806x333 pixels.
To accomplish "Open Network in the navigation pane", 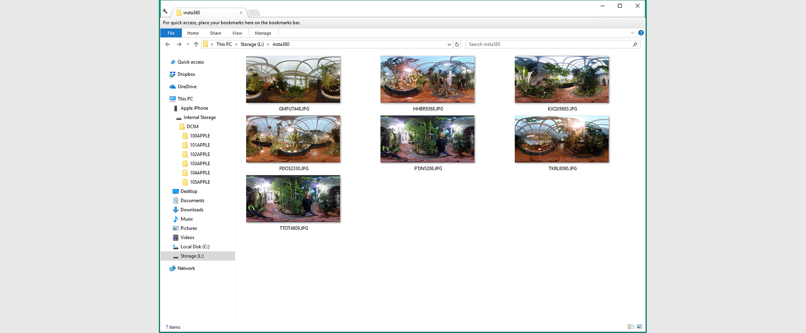I will tap(182, 268).
